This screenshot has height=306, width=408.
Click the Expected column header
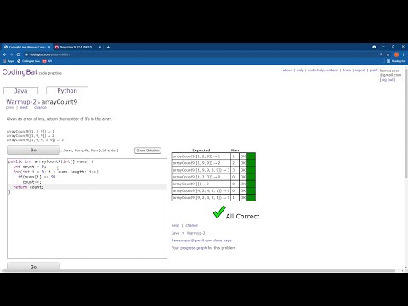(201, 150)
